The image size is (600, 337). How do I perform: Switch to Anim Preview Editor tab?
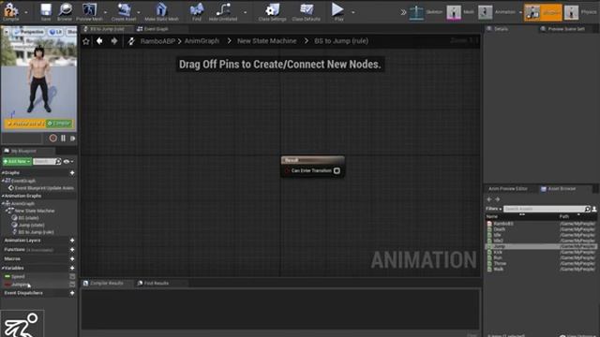(508, 189)
